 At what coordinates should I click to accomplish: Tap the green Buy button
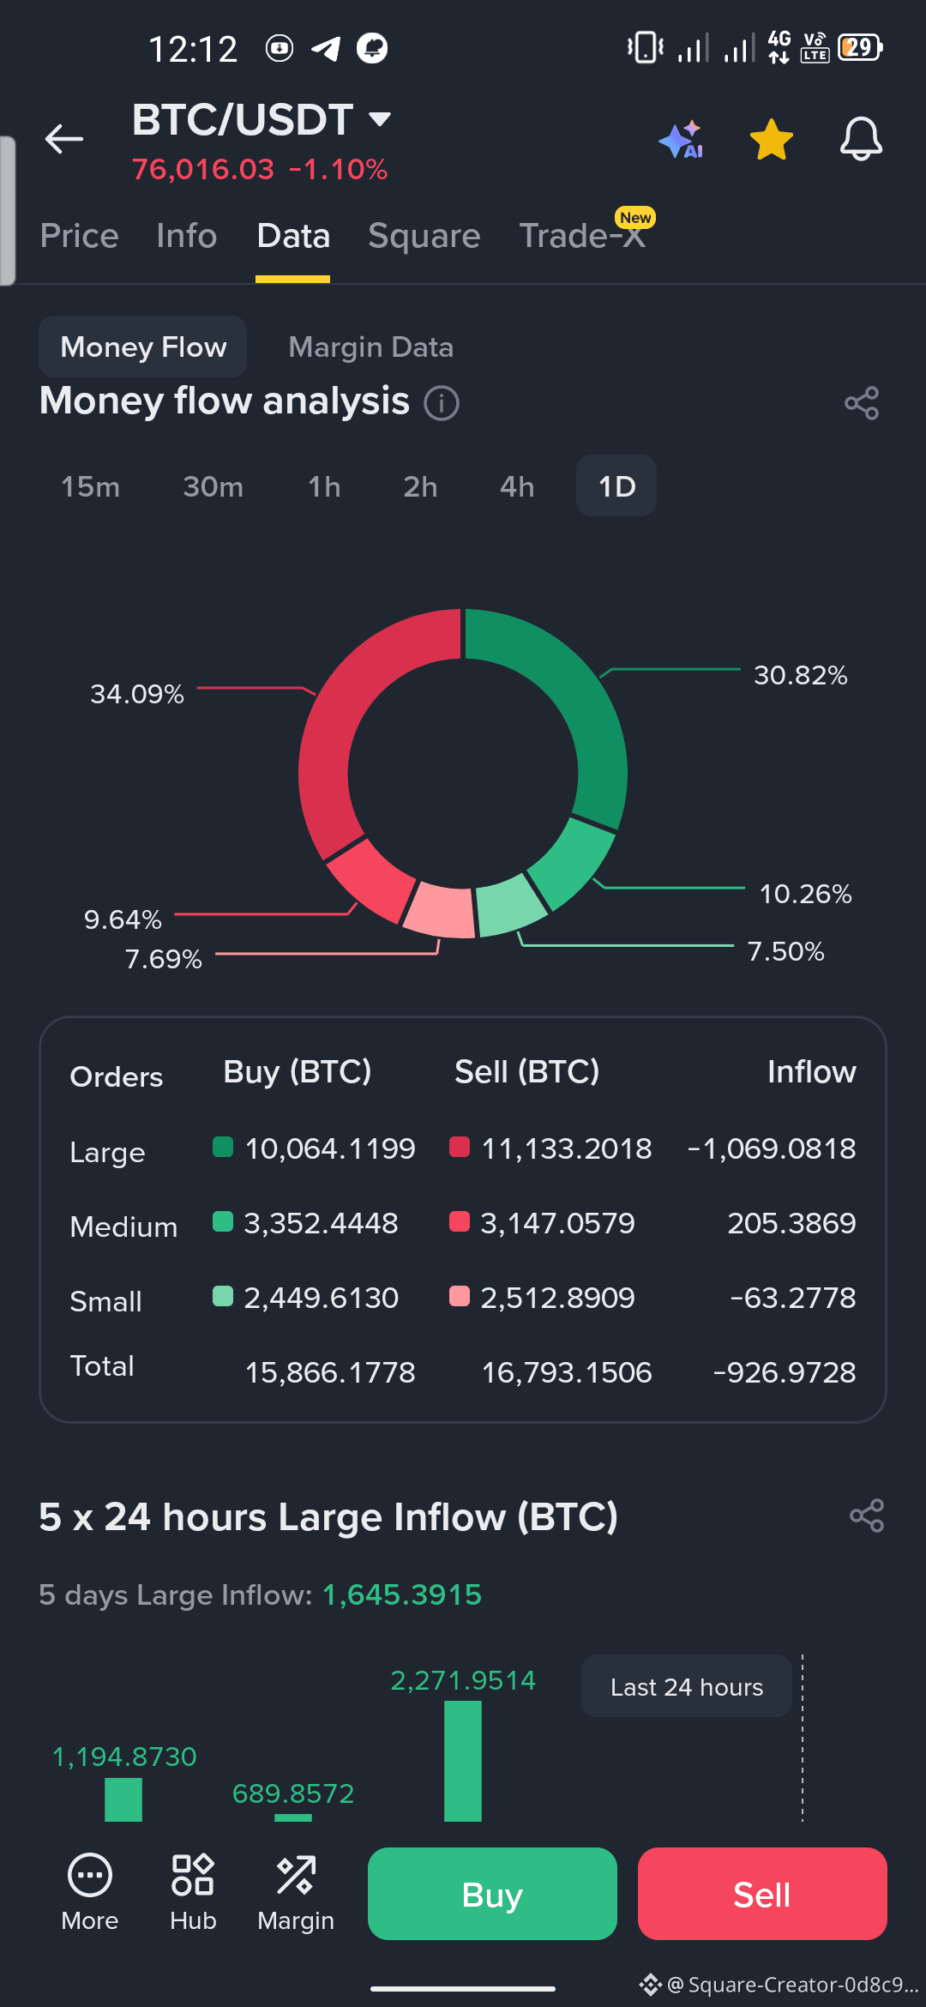point(492,1894)
